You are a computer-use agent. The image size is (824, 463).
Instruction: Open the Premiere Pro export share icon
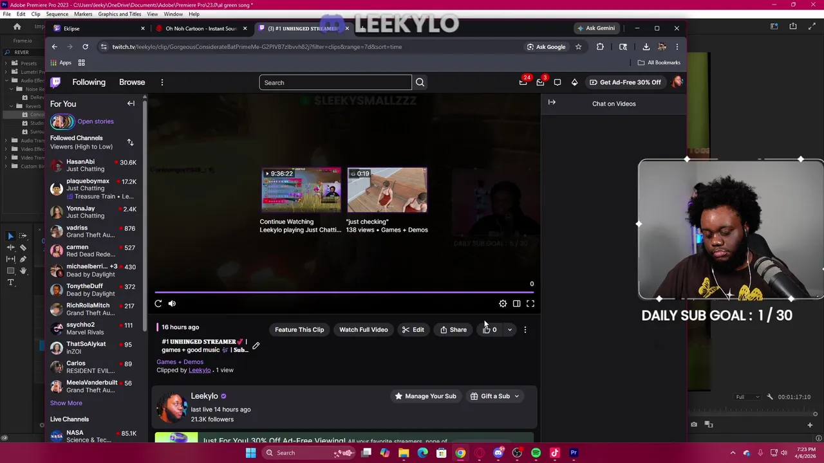pos(793,26)
